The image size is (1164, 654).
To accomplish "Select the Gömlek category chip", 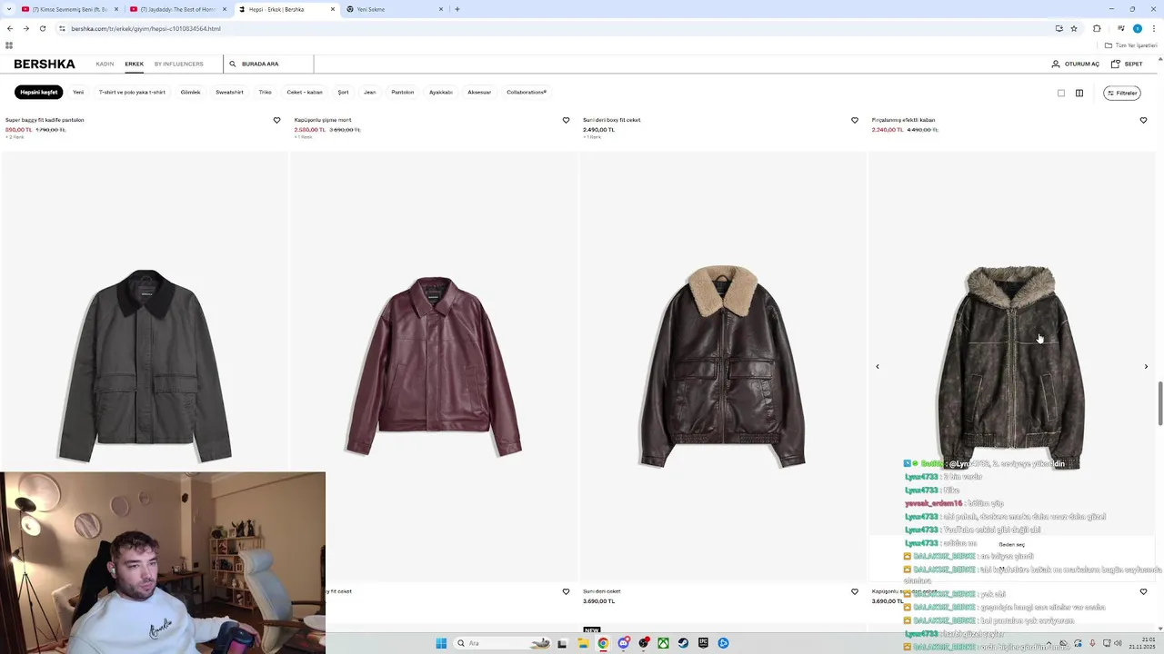I will (190, 92).
